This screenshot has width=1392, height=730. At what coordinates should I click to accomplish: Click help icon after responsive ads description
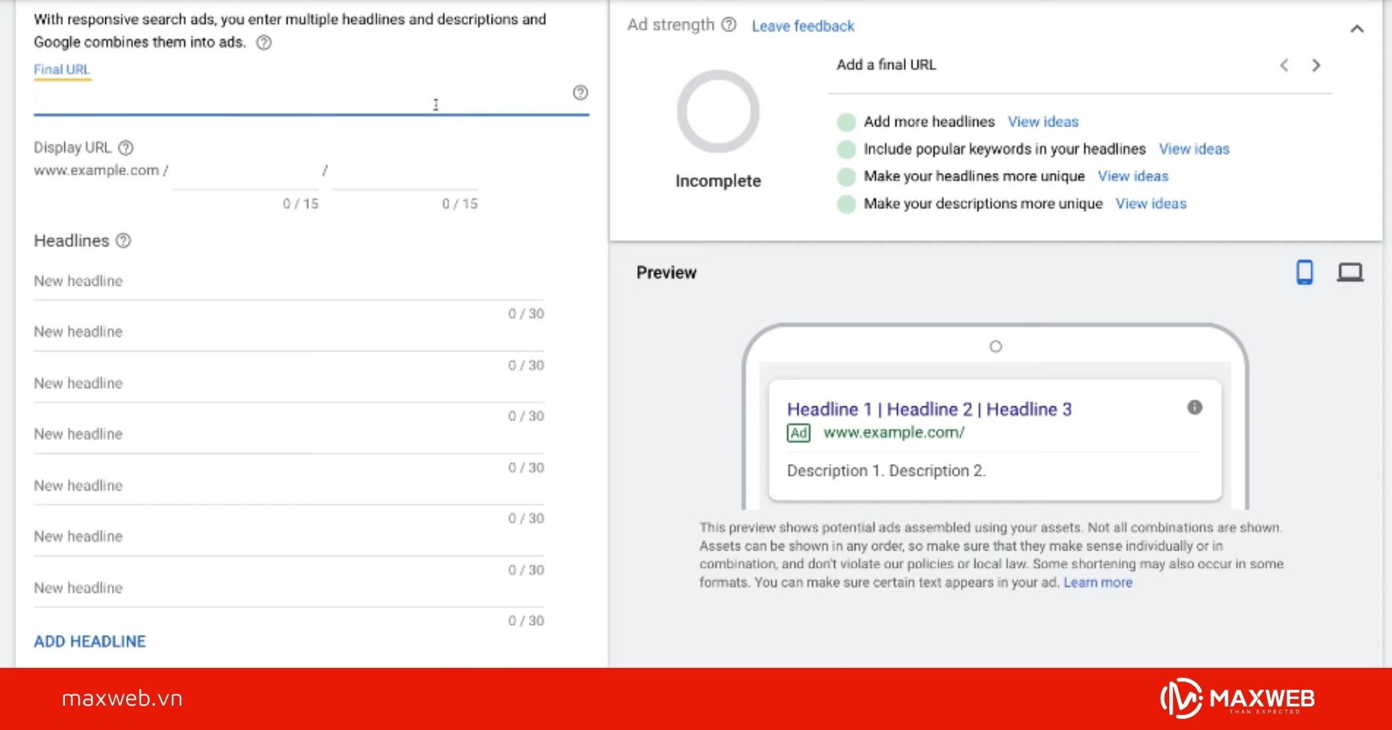pos(264,43)
